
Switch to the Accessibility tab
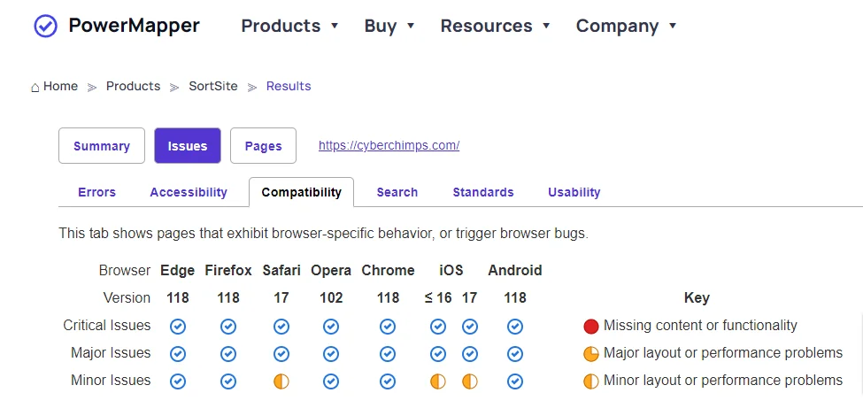(189, 193)
